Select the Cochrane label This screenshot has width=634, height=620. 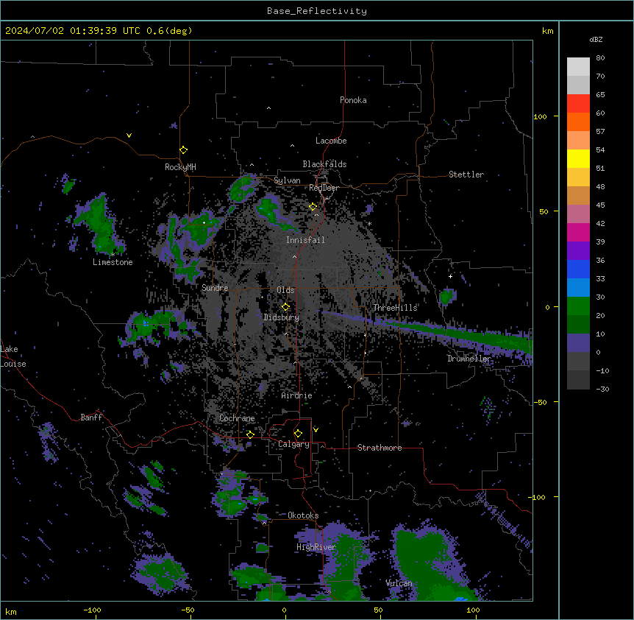[237, 418]
